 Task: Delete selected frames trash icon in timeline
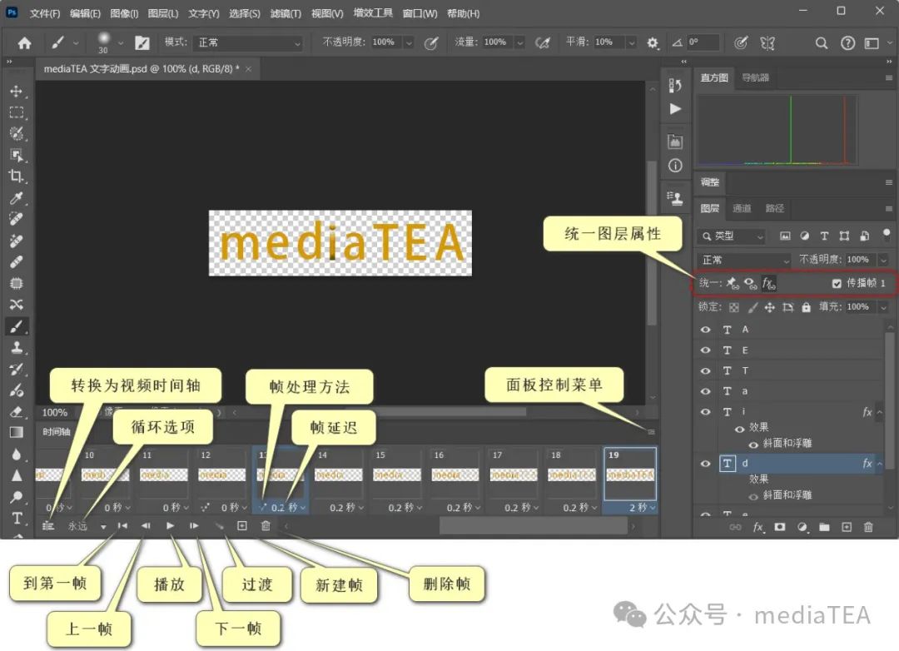click(266, 525)
